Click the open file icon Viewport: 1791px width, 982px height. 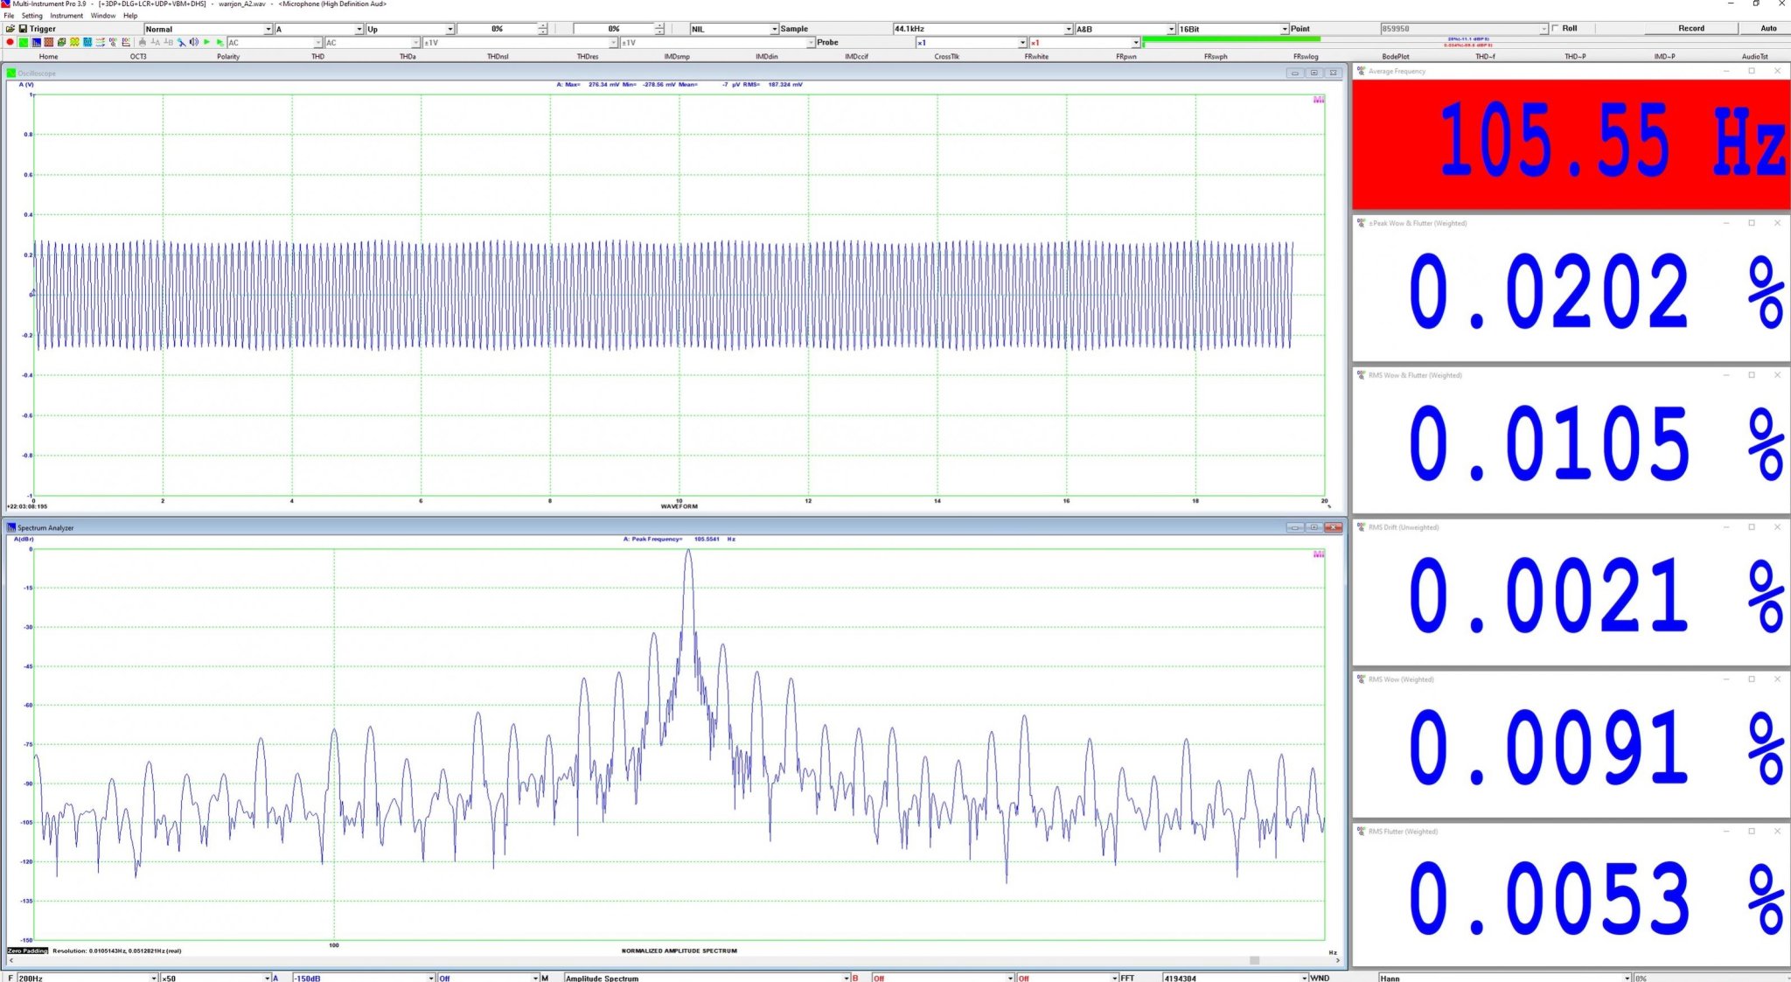(x=10, y=29)
